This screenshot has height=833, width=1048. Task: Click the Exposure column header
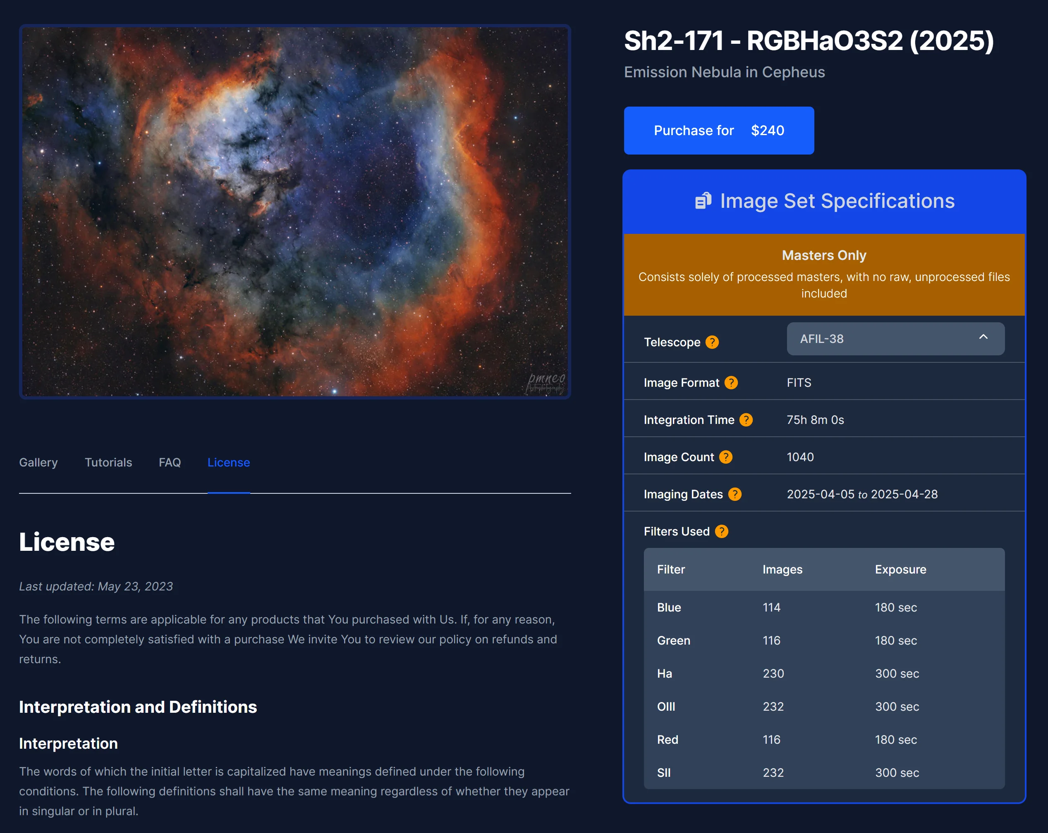pyautogui.click(x=900, y=569)
